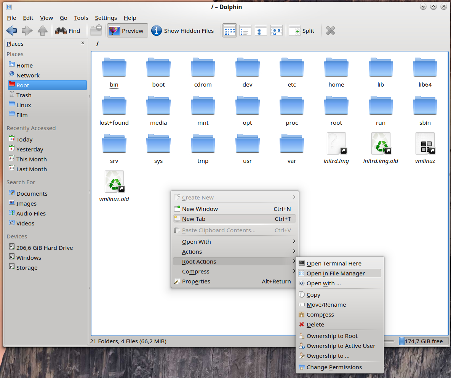Click the forward arrow in toolbar
The image size is (451, 378).
pyautogui.click(x=27, y=31)
